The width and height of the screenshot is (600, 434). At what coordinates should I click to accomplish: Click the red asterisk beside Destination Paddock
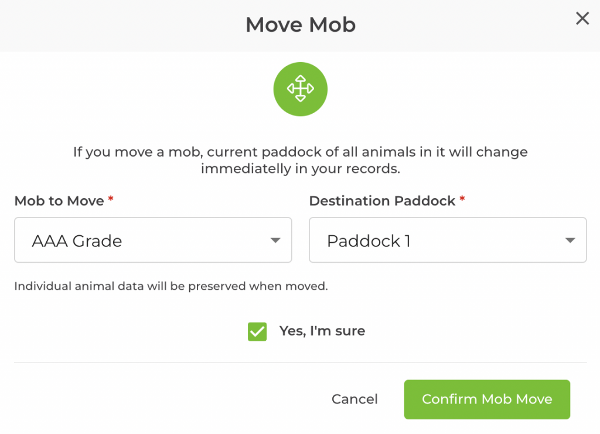[x=462, y=201]
